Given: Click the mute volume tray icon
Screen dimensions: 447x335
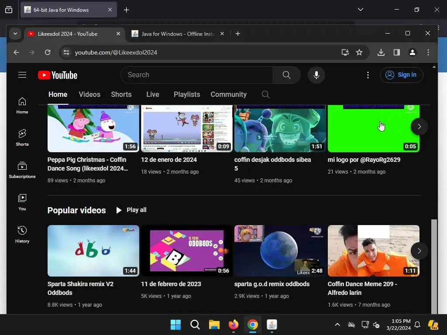Looking at the screenshot, I should coord(376,325).
